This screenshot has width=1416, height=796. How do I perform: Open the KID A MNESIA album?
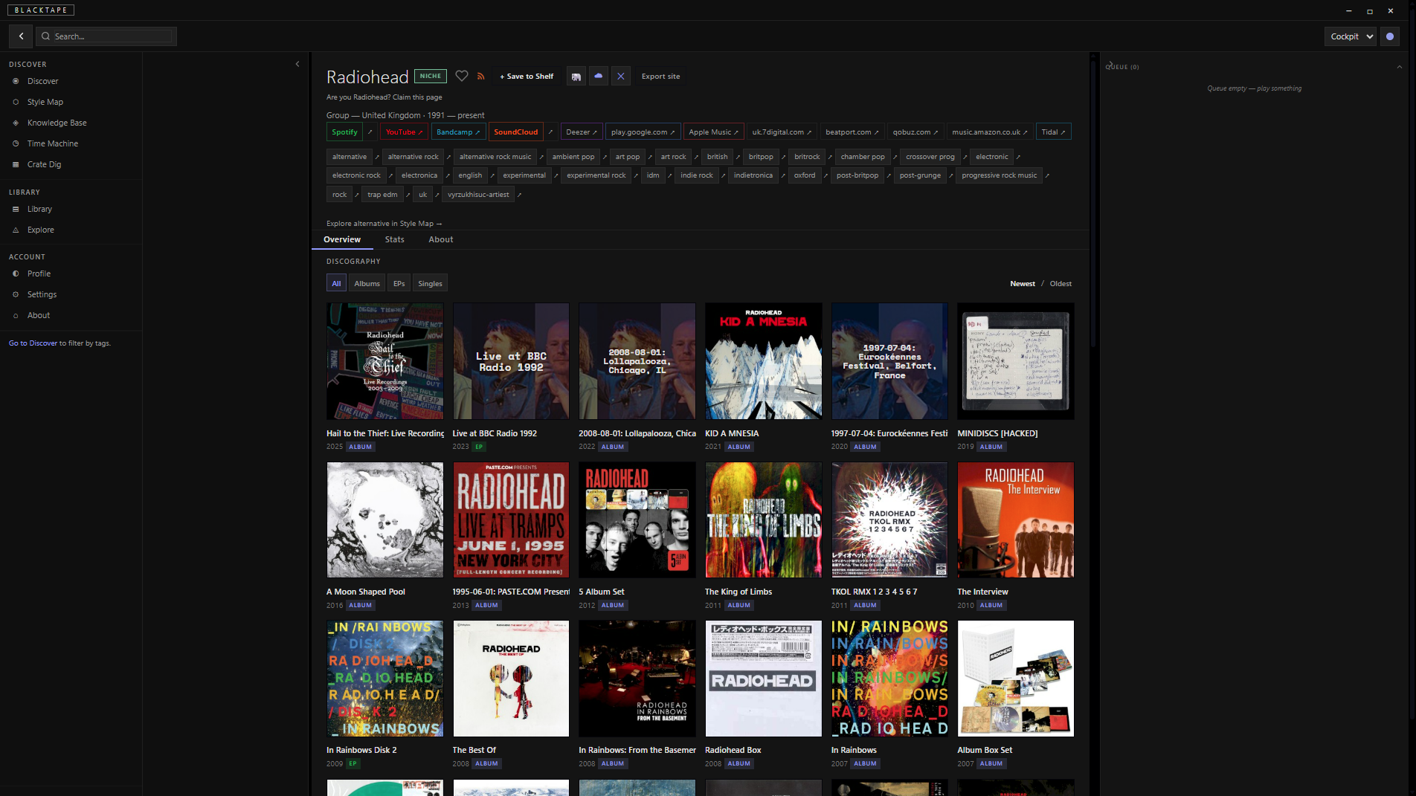[763, 361]
